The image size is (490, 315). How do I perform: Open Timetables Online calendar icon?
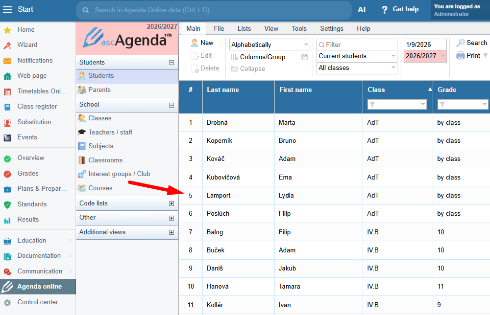tap(7, 91)
